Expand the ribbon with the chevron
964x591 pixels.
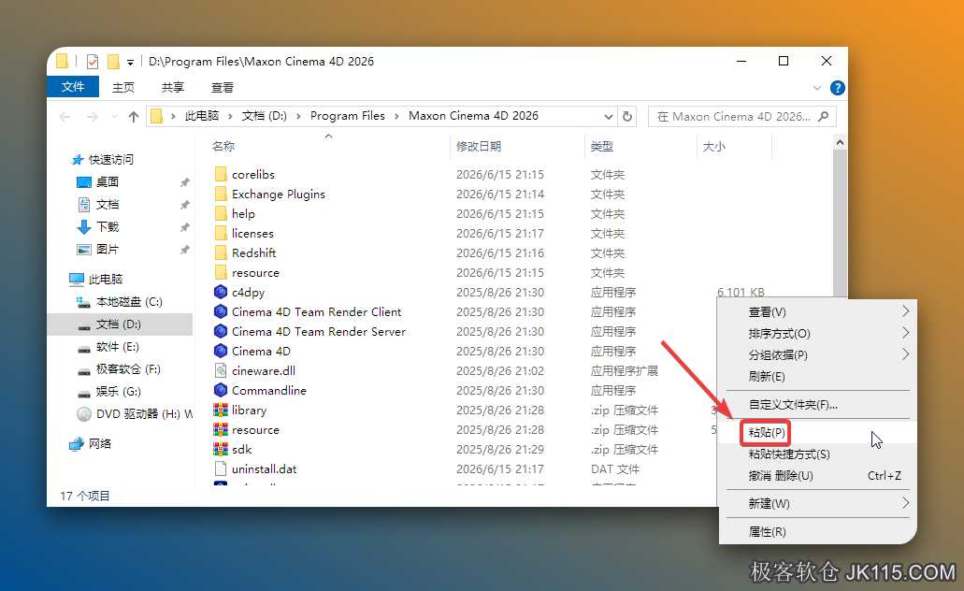817,88
